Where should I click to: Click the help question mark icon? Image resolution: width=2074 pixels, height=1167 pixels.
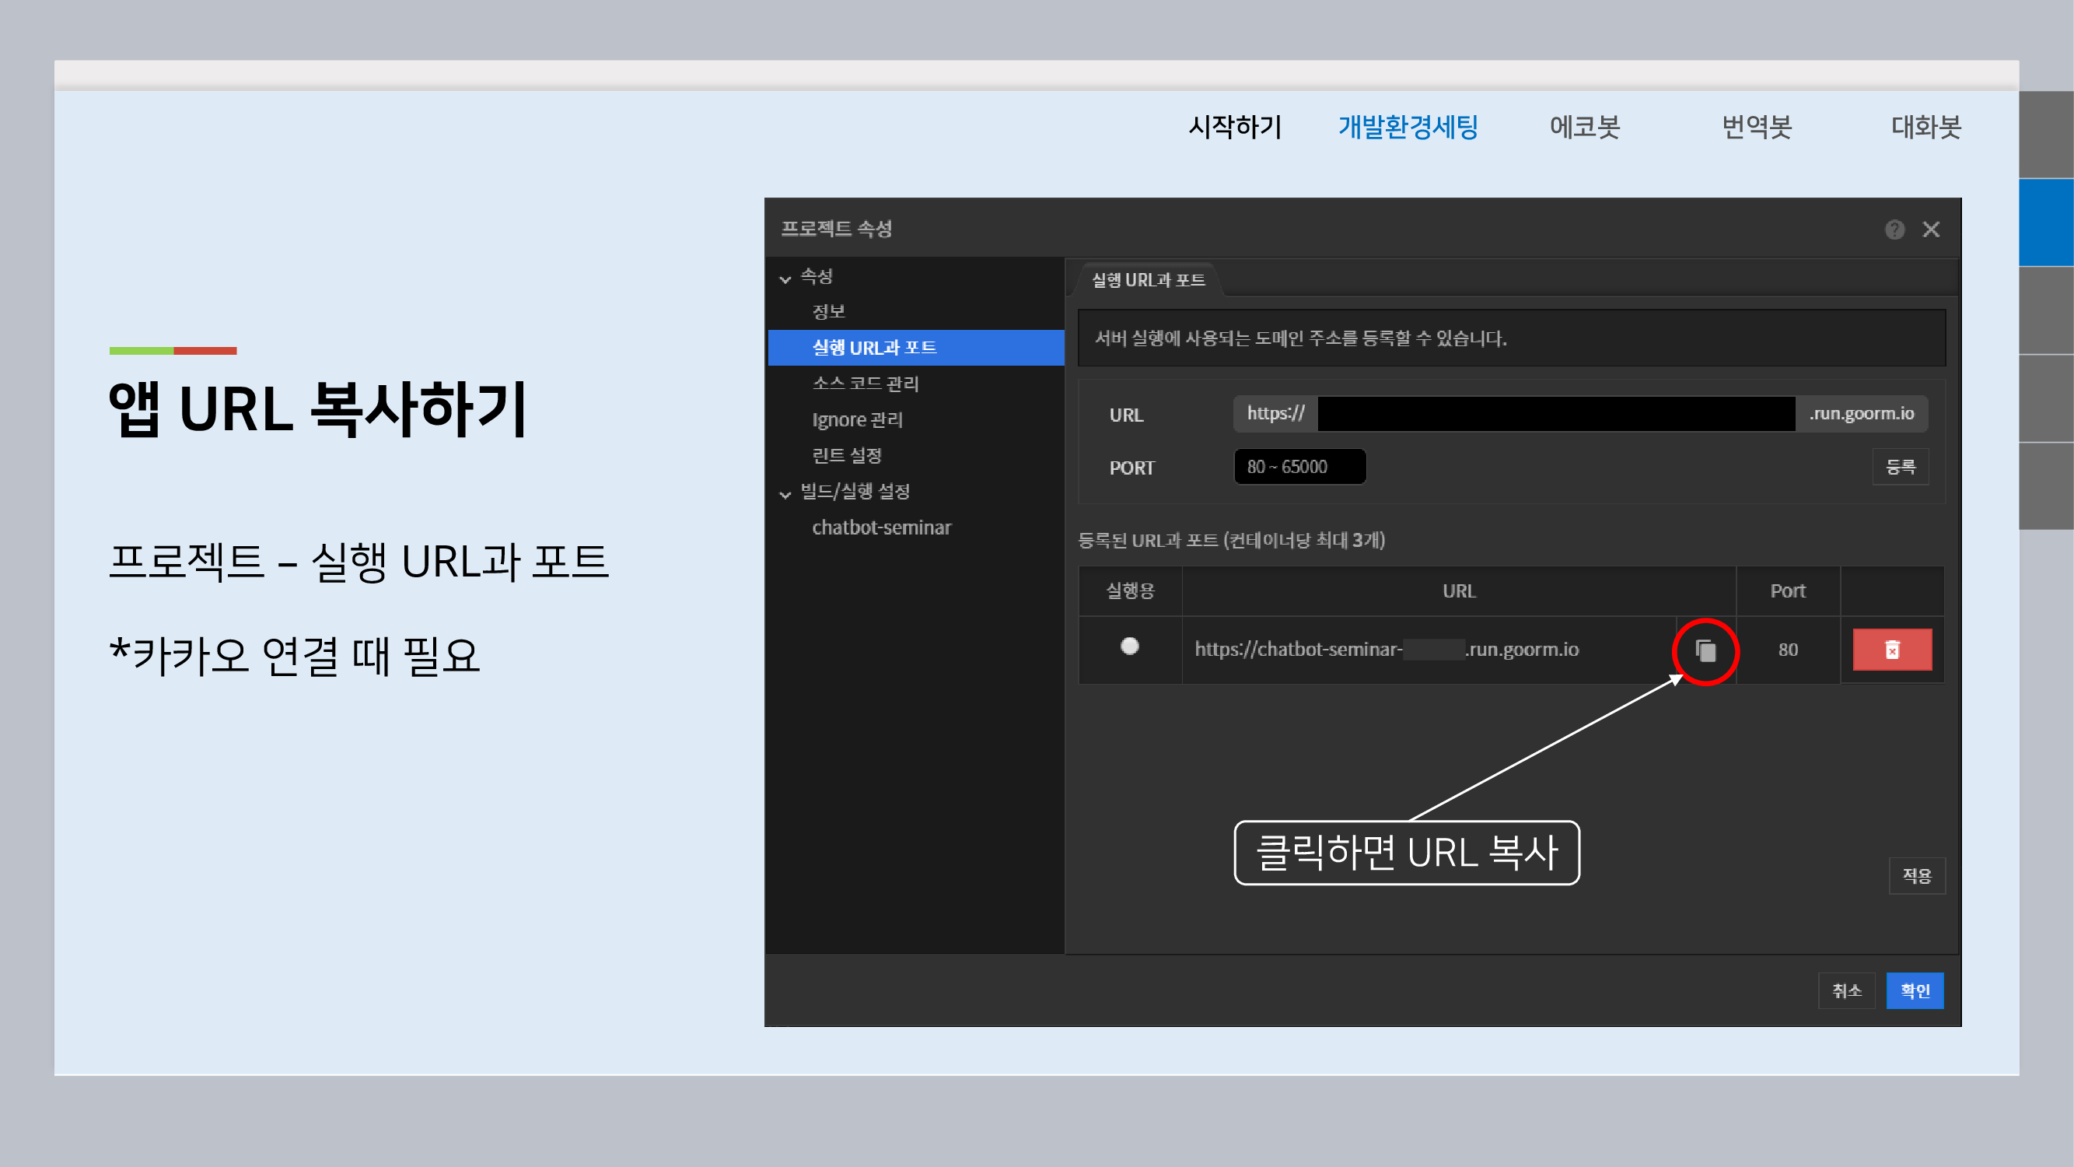(x=1894, y=230)
